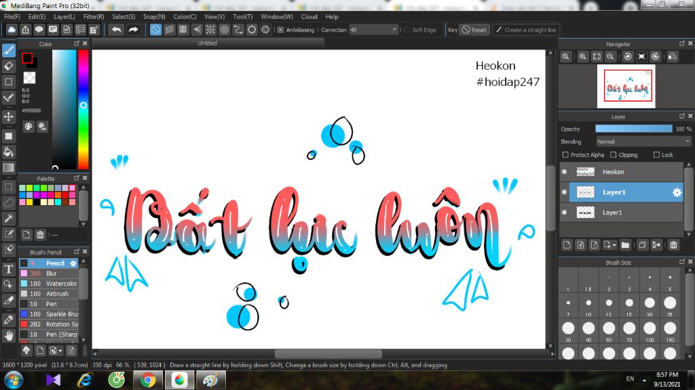Screen dimensions: 695x390
Task: Select the Gradient tool
Action: [x=8, y=168]
